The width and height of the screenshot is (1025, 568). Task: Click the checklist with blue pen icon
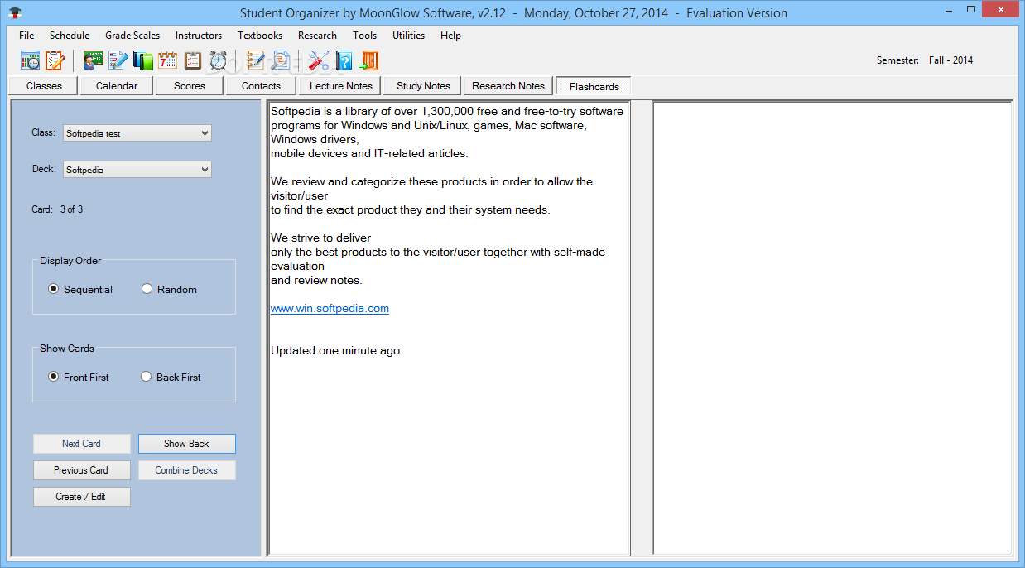point(118,60)
